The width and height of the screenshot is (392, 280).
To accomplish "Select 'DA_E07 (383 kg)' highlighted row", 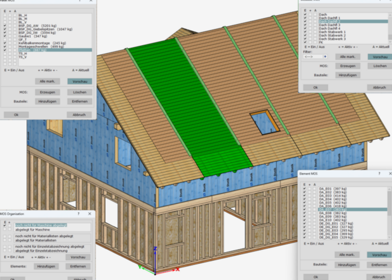I will (353, 209).
